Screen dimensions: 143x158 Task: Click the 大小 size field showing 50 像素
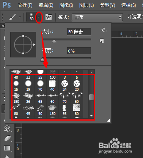[x=79, y=32]
